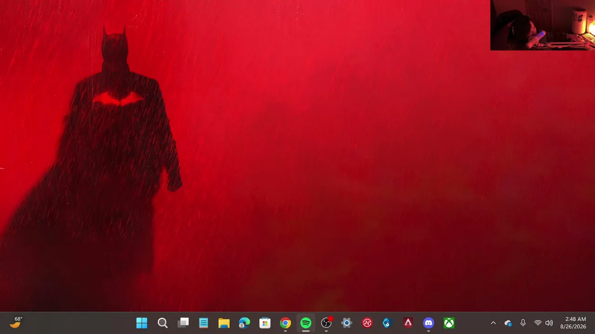Open File Explorer from the taskbar
Screen dimensions: 595x334
point(224,323)
